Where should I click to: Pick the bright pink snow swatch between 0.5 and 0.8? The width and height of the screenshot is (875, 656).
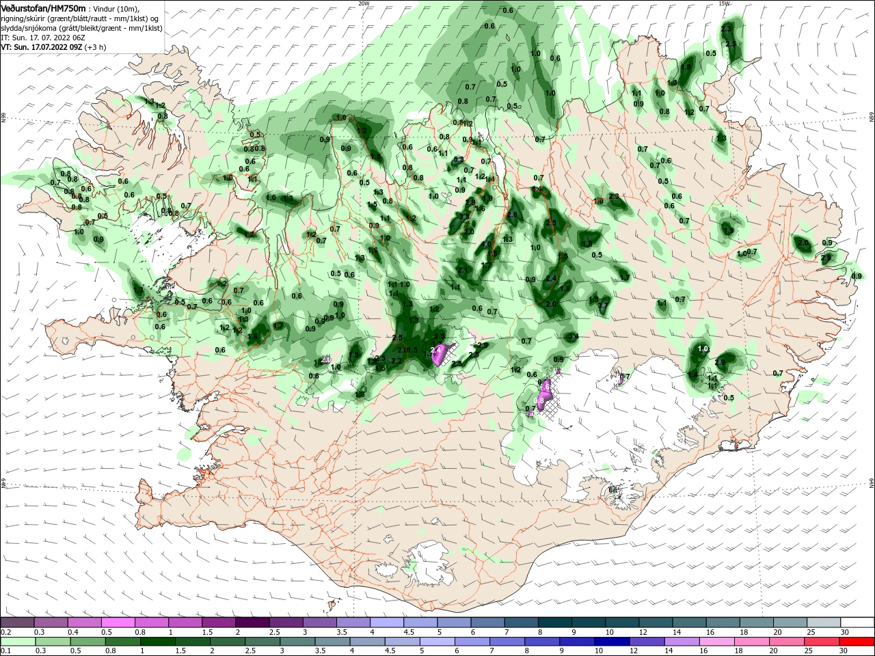118,623
